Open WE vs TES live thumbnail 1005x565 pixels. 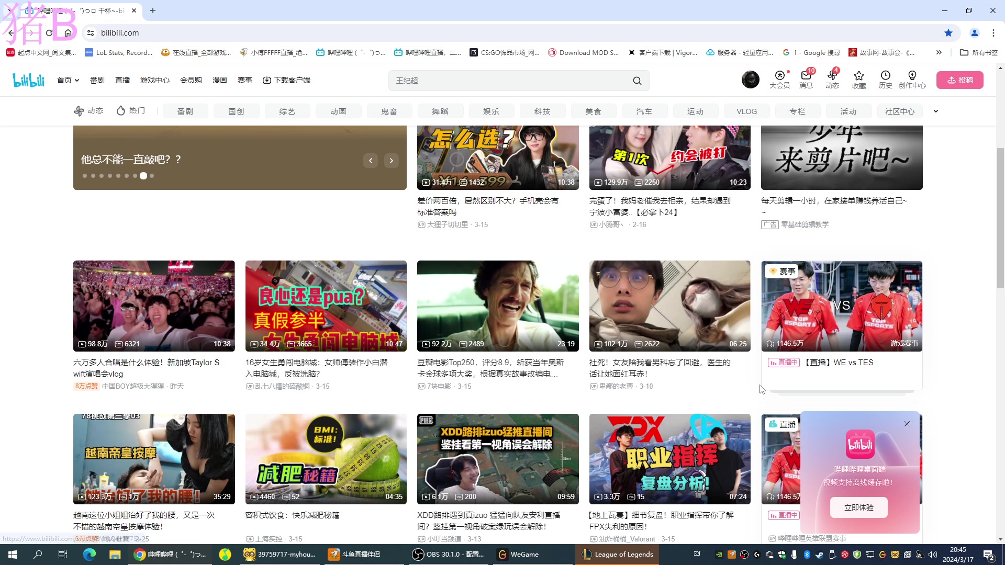pyautogui.click(x=842, y=306)
